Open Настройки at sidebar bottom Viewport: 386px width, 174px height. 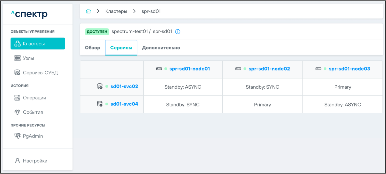pos(35,161)
